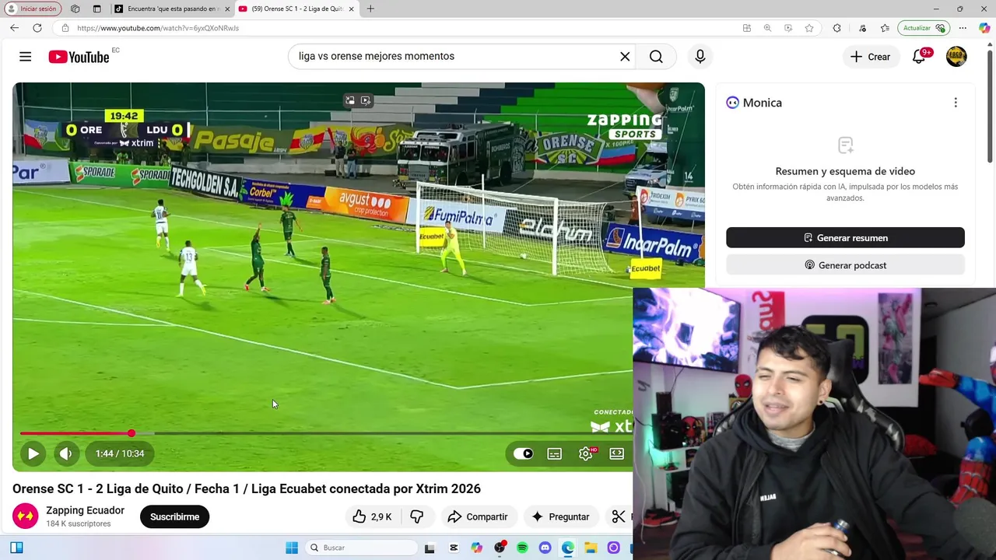Click the right icon above the video
996x560 pixels.
pyautogui.click(x=366, y=100)
